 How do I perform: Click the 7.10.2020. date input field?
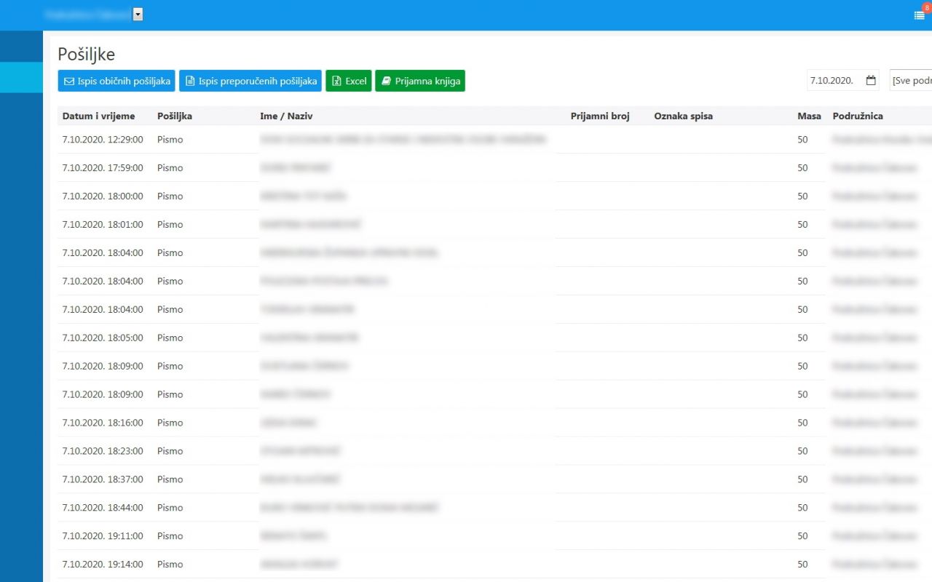(x=834, y=81)
